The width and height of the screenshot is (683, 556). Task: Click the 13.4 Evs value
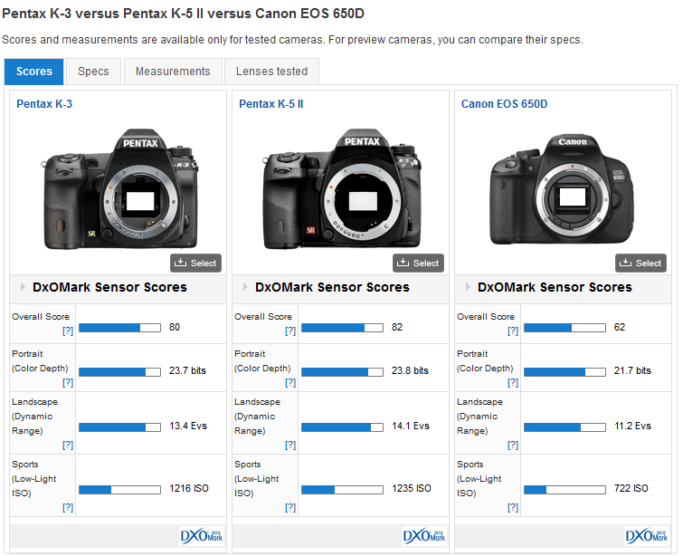pos(188,426)
